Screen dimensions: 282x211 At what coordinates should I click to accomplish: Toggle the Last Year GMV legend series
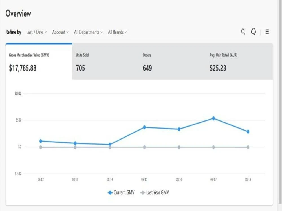click(x=155, y=192)
